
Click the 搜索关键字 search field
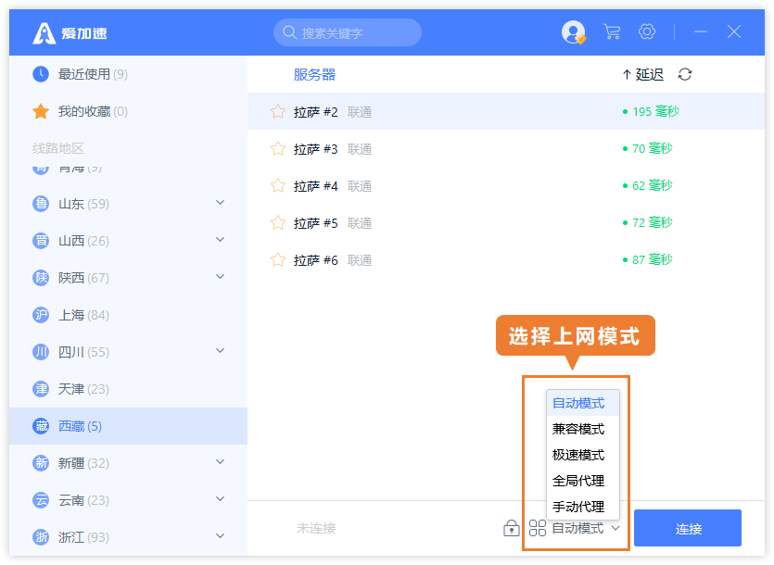coord(348,31)
